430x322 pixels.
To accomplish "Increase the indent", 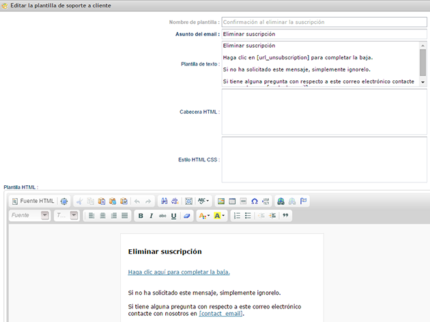I will click(272, 216).
